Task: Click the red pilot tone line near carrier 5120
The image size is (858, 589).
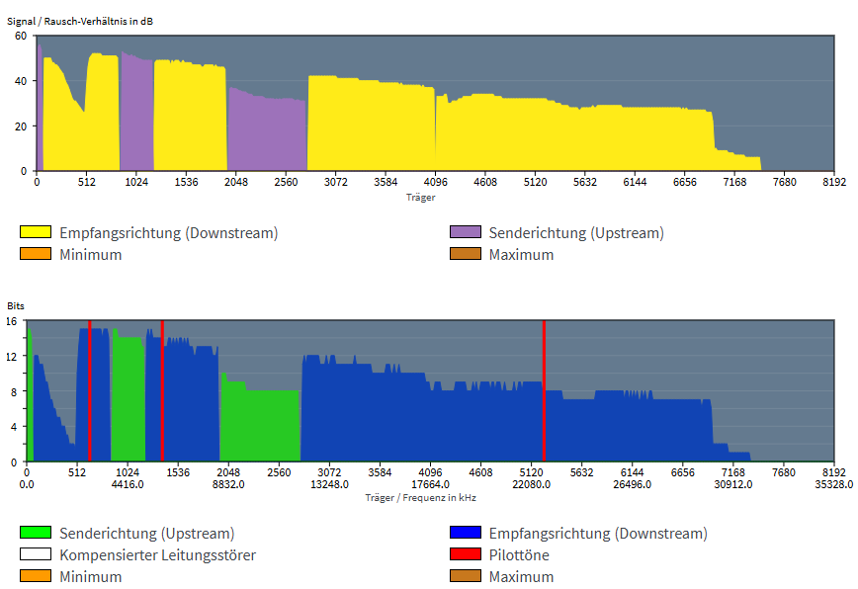Action: 544,395
